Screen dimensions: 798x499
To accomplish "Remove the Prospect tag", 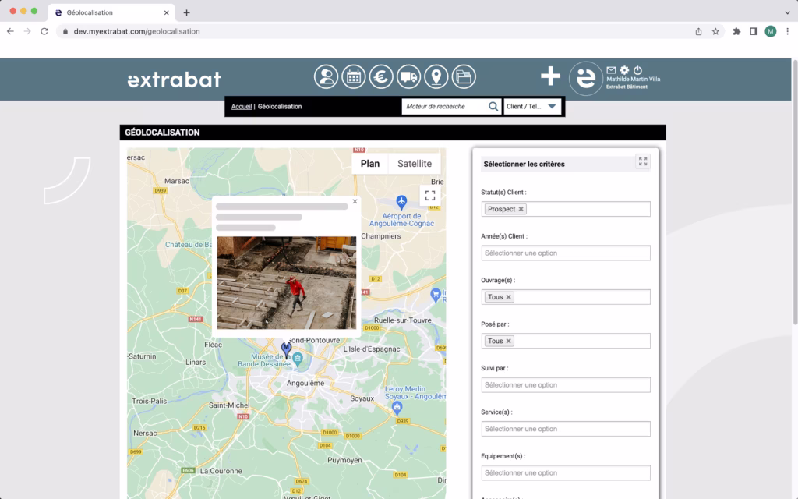I will point(521,209).
